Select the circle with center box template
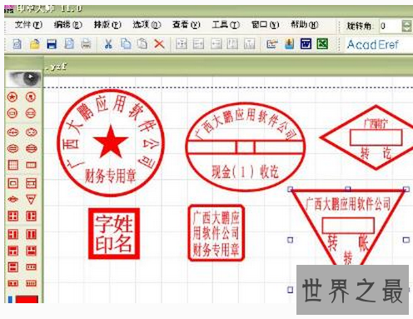The height and width of the screenshot is (319, 413). [12, 113]
